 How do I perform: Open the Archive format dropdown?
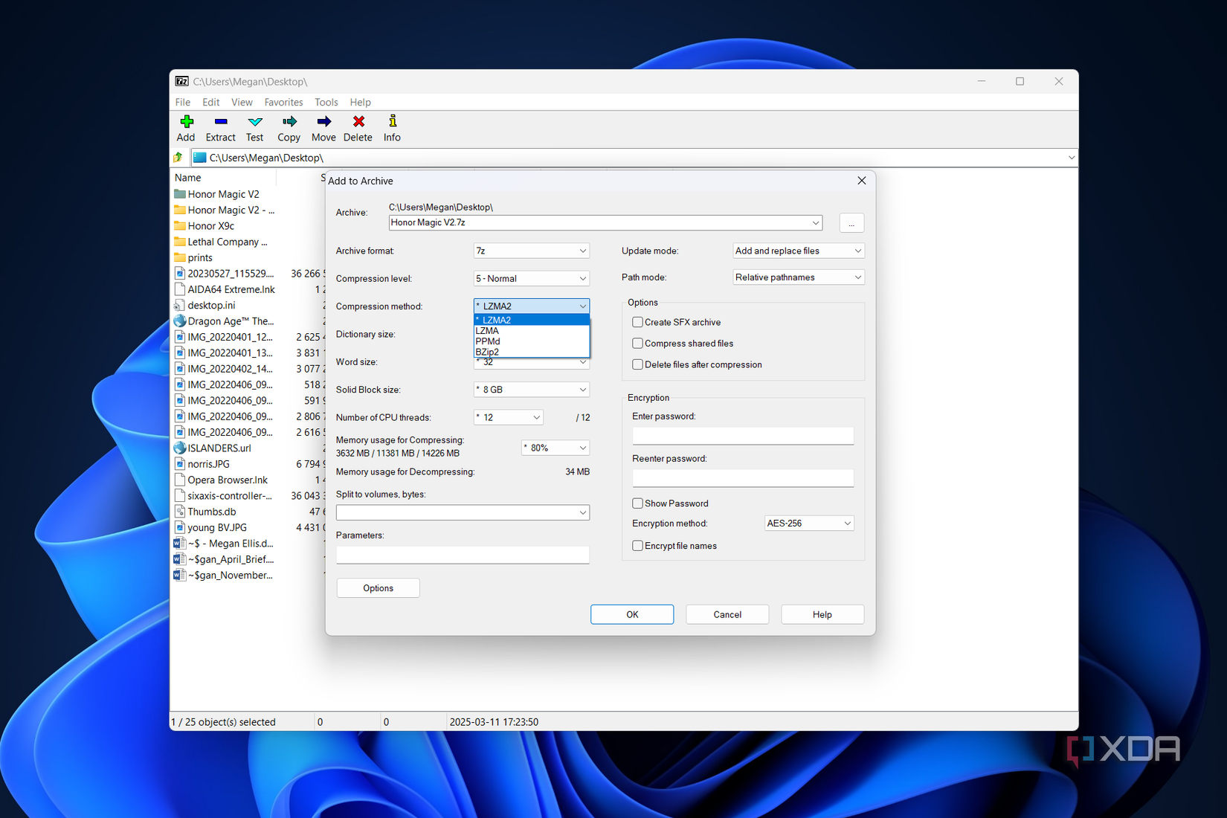[x=530, y=251]
